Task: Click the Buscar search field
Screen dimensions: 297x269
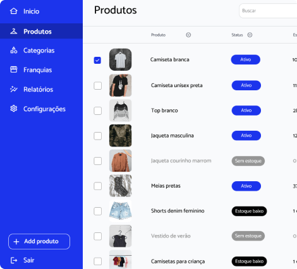Action: [268, 11]
